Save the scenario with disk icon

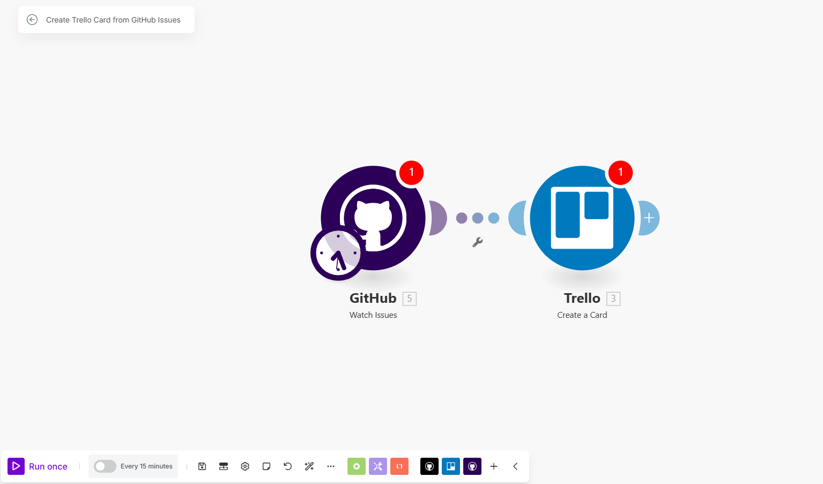[x=202, y=466]
